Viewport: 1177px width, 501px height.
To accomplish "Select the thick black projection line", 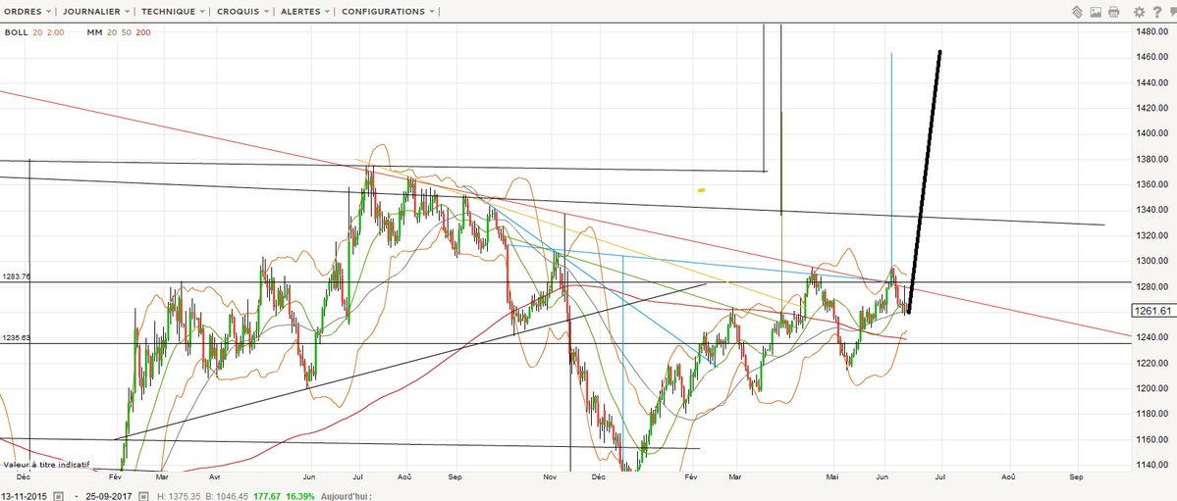I will (x=924, y=182).
